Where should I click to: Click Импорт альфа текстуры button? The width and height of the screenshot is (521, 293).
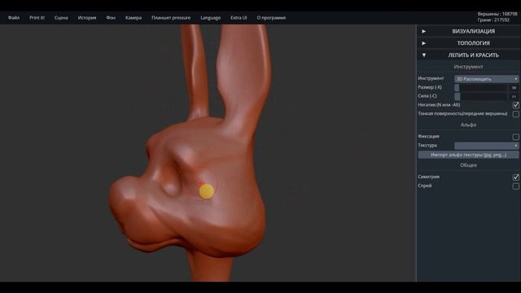[468, 155]
